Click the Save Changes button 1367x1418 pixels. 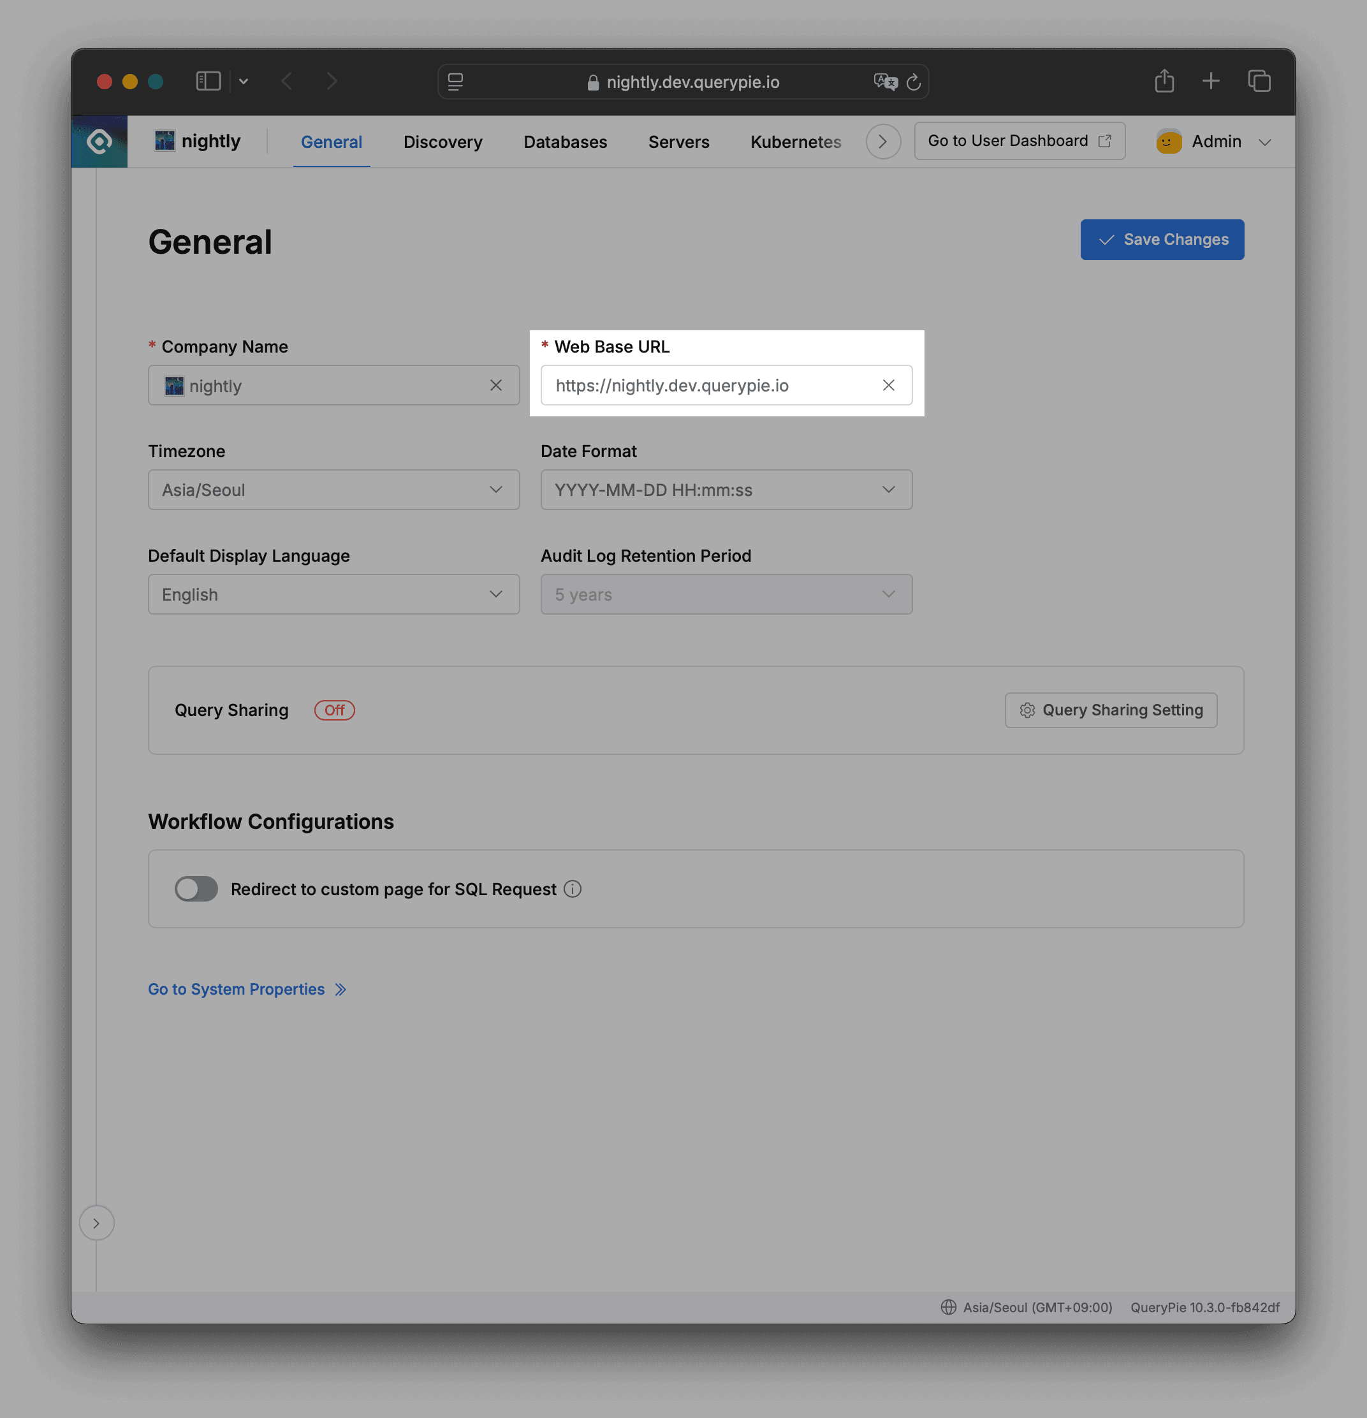[1162, 240]
